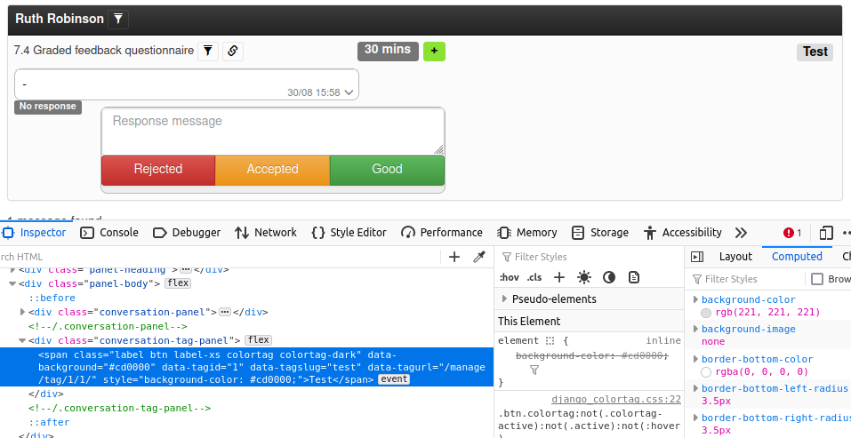Viewport: 851px width, 438px height.
Task: Toggle dark color scheme simulation
Action: click(x=609, y=277)
